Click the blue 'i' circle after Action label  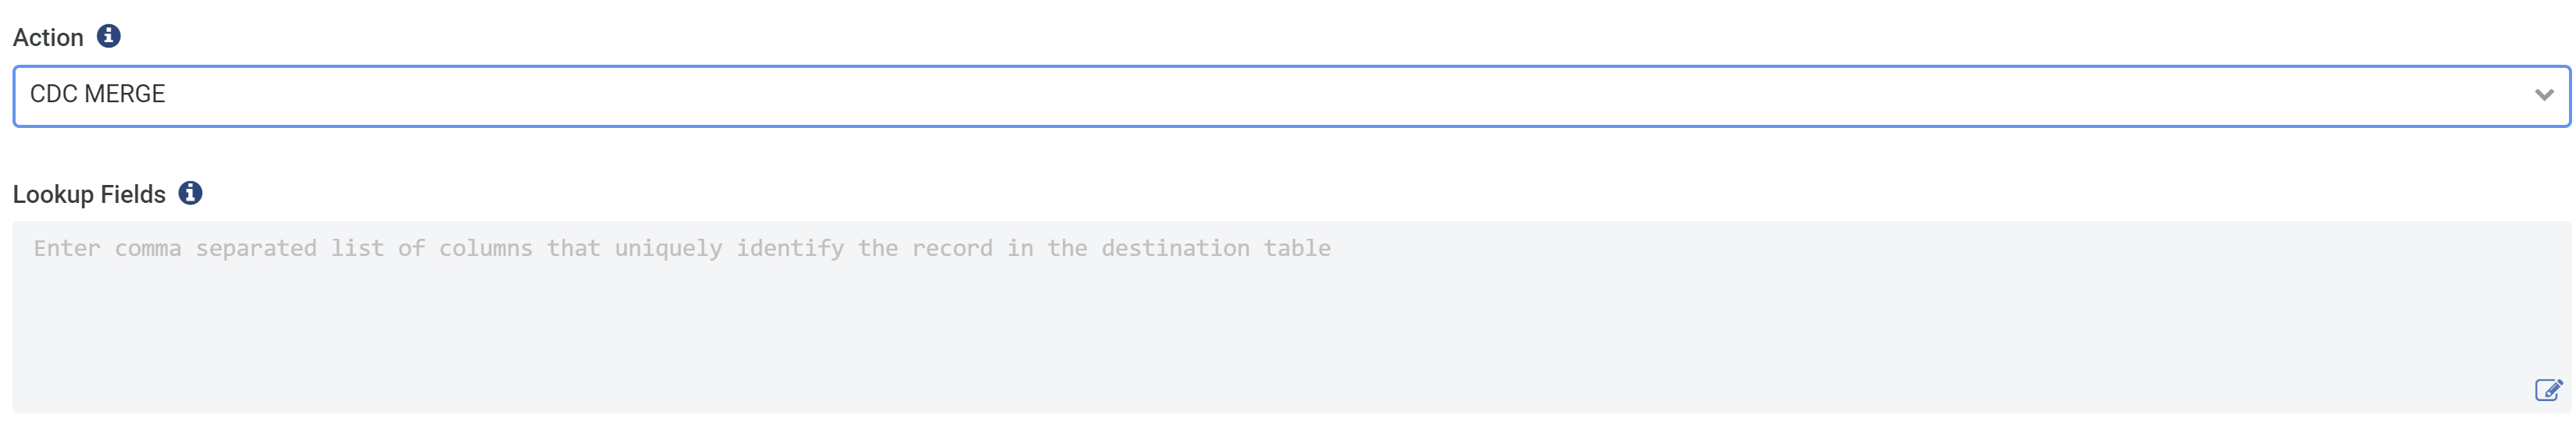point(108,36)
